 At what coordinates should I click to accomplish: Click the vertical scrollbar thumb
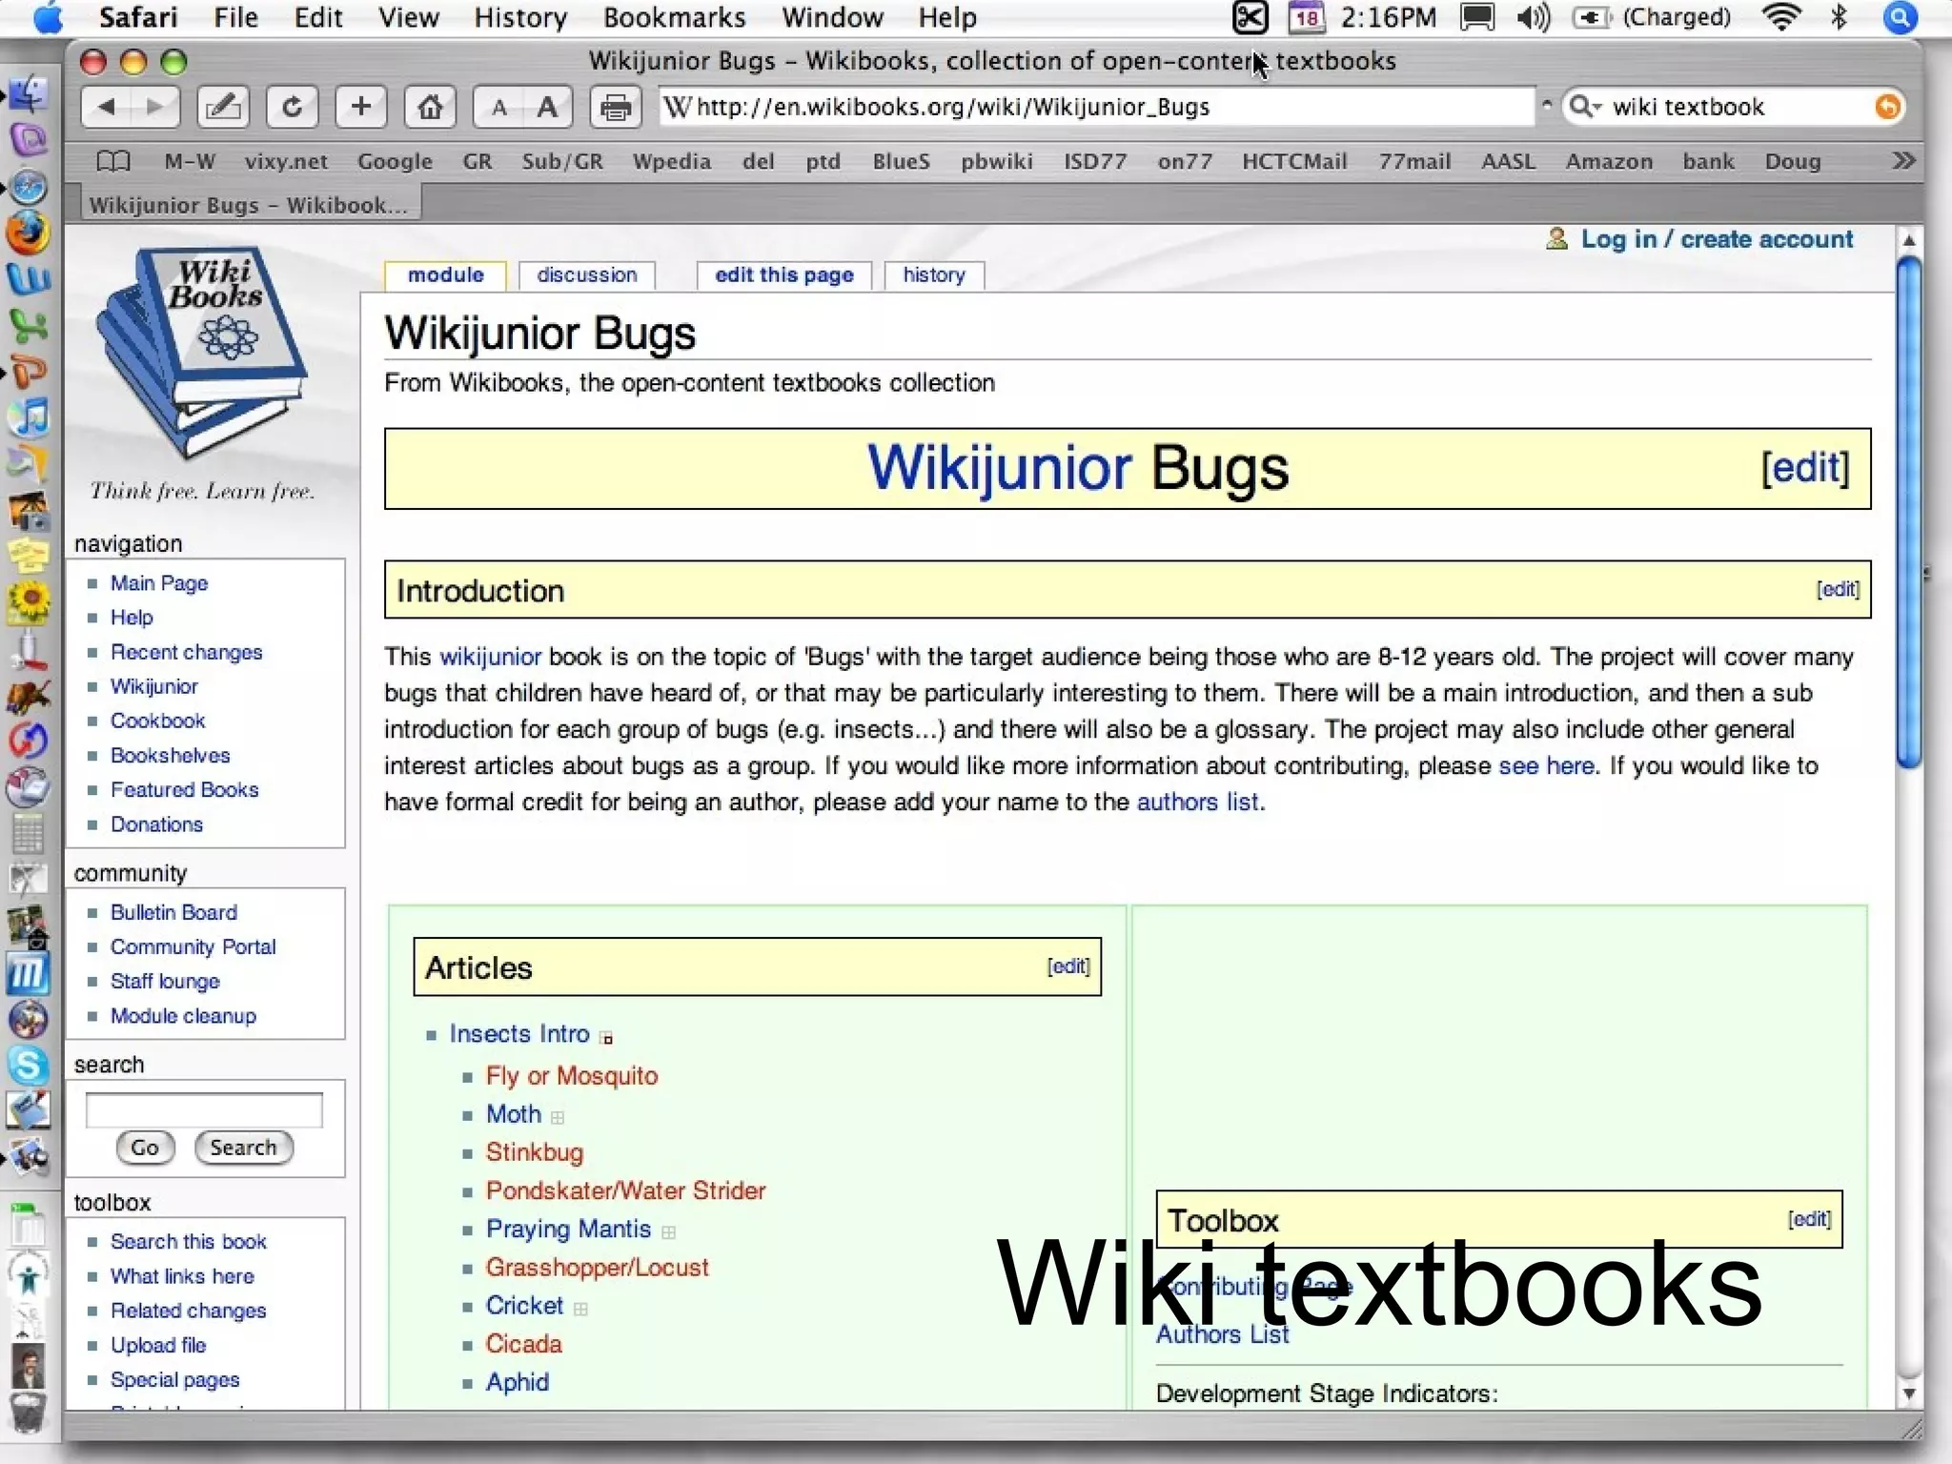(x=1908, y=512)
